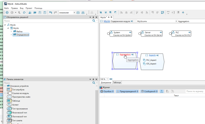Viewport: 205px width, 124px height.
Task: Click the Logический тип element
Action: [19, 117]
